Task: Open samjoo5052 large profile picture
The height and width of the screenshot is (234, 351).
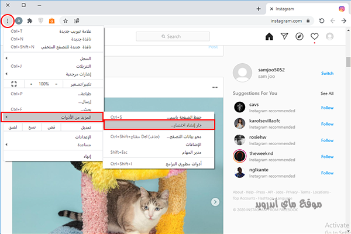Action: 242,73
